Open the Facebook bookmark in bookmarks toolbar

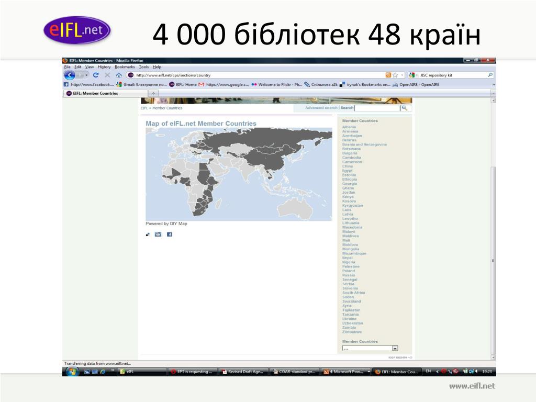[88, 84]
